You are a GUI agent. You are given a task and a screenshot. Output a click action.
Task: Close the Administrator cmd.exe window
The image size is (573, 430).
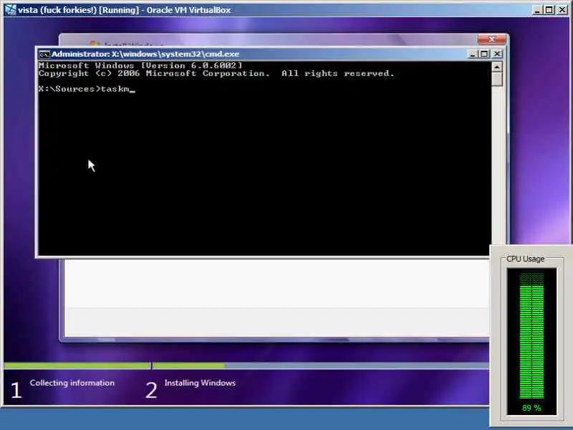[x=497, y=54]
